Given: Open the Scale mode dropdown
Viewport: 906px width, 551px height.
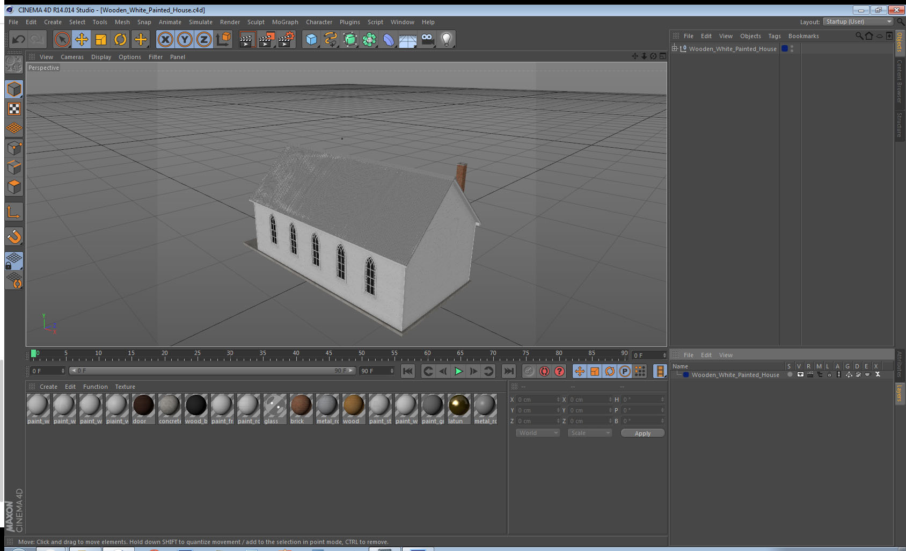Looking at the screenshot, I should point(590,433).
